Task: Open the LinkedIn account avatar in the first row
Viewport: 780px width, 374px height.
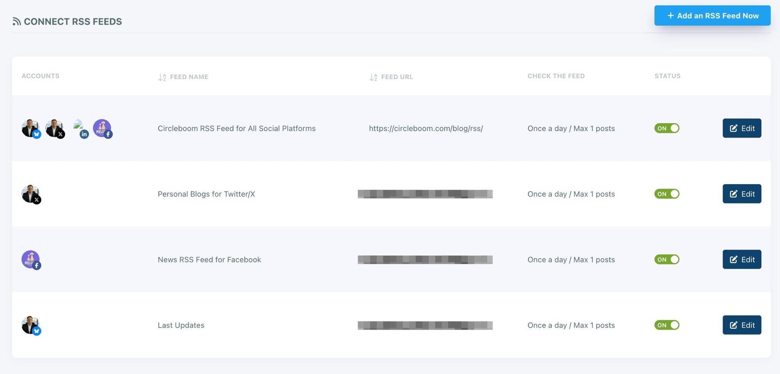Action: 80,128
